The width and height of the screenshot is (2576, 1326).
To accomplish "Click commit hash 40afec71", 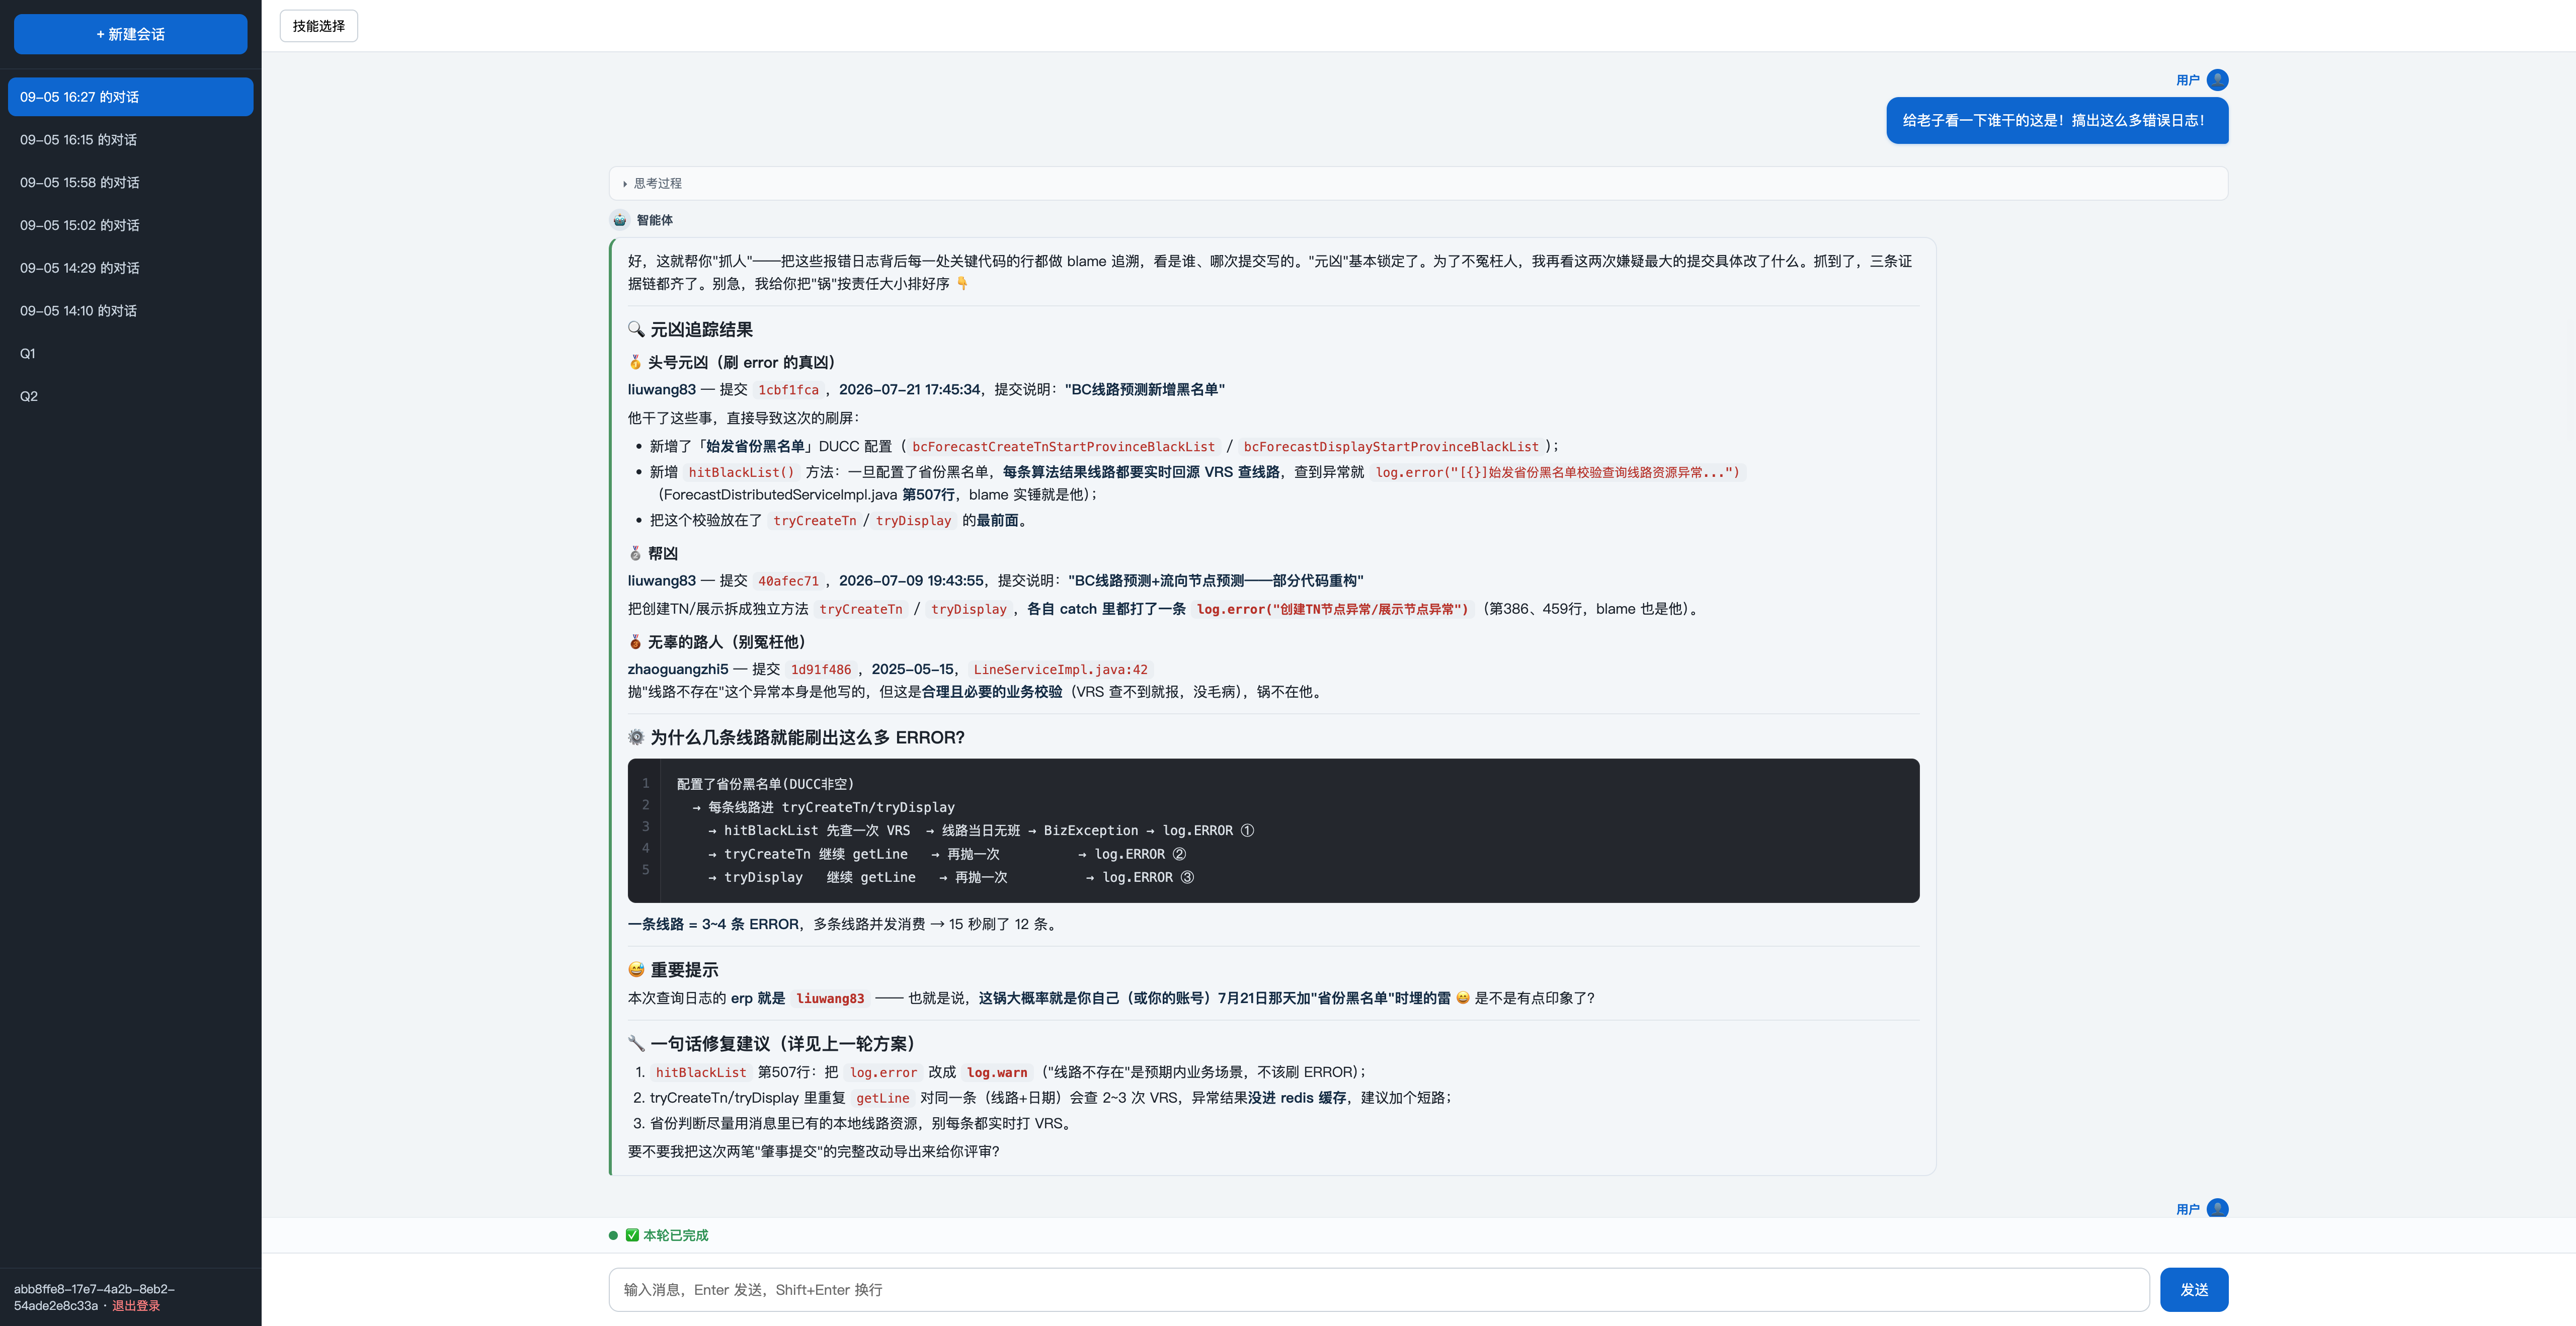I will pyautogui.click(x=788, y=581).
